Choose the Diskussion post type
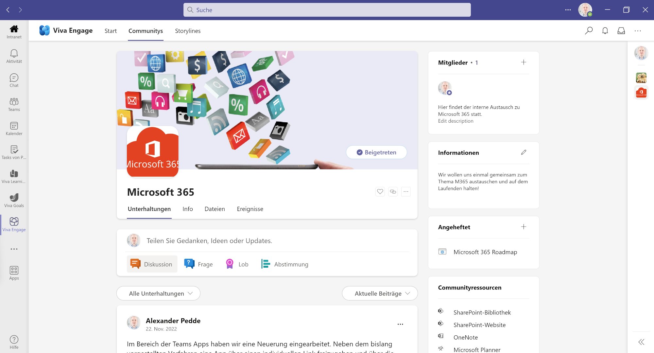The image size is (654, 353). tap(152, 264)
